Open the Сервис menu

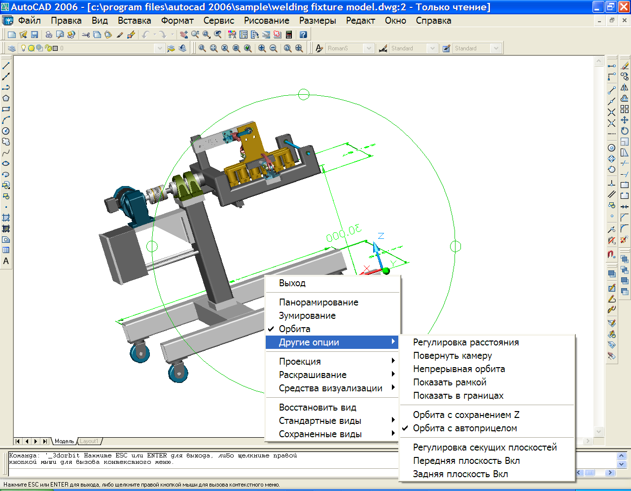(x=219, y=21)
